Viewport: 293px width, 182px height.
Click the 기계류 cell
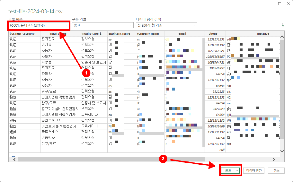click(60, 45)
